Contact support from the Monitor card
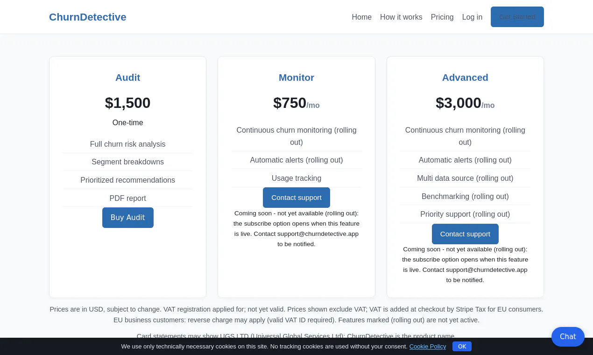Screen dimensions: 593x355 (296, 198)
